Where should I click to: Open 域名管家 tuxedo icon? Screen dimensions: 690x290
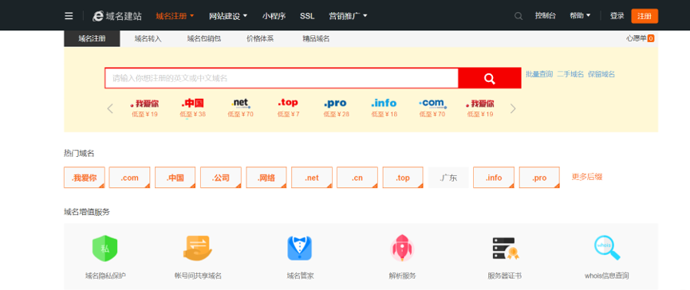(300, 249)
